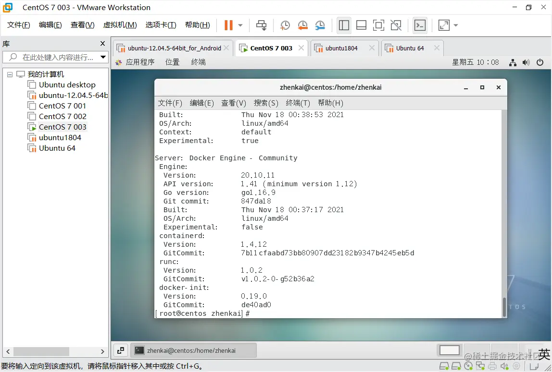Click the terminal's vertical scrollbar thumb
Viewport: 552px width, 372px height.
coord(504,307)
